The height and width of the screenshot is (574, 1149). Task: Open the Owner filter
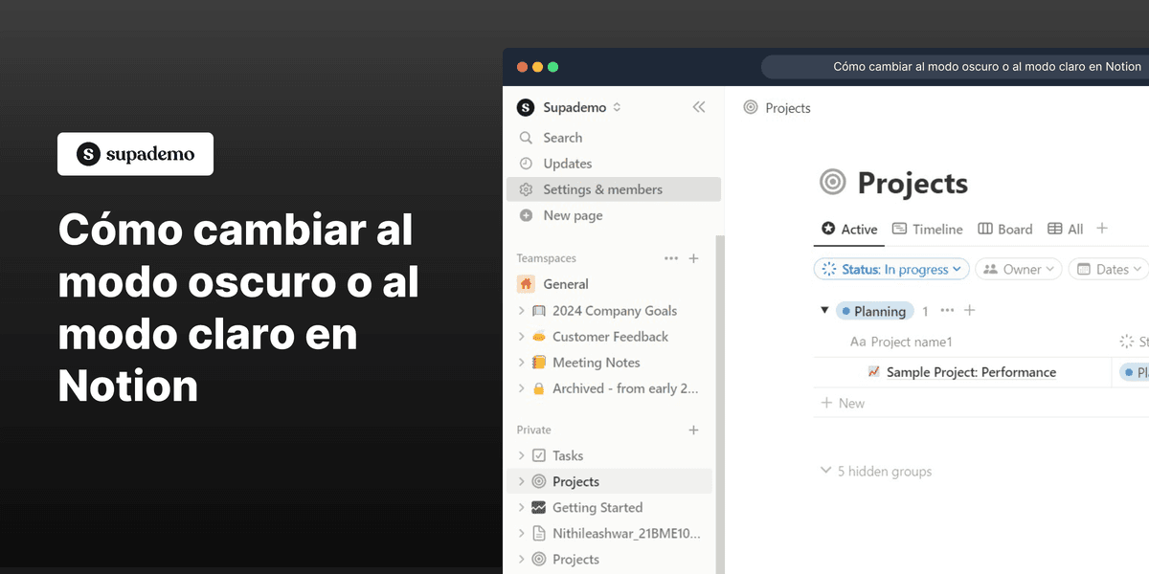point(1018,269)
